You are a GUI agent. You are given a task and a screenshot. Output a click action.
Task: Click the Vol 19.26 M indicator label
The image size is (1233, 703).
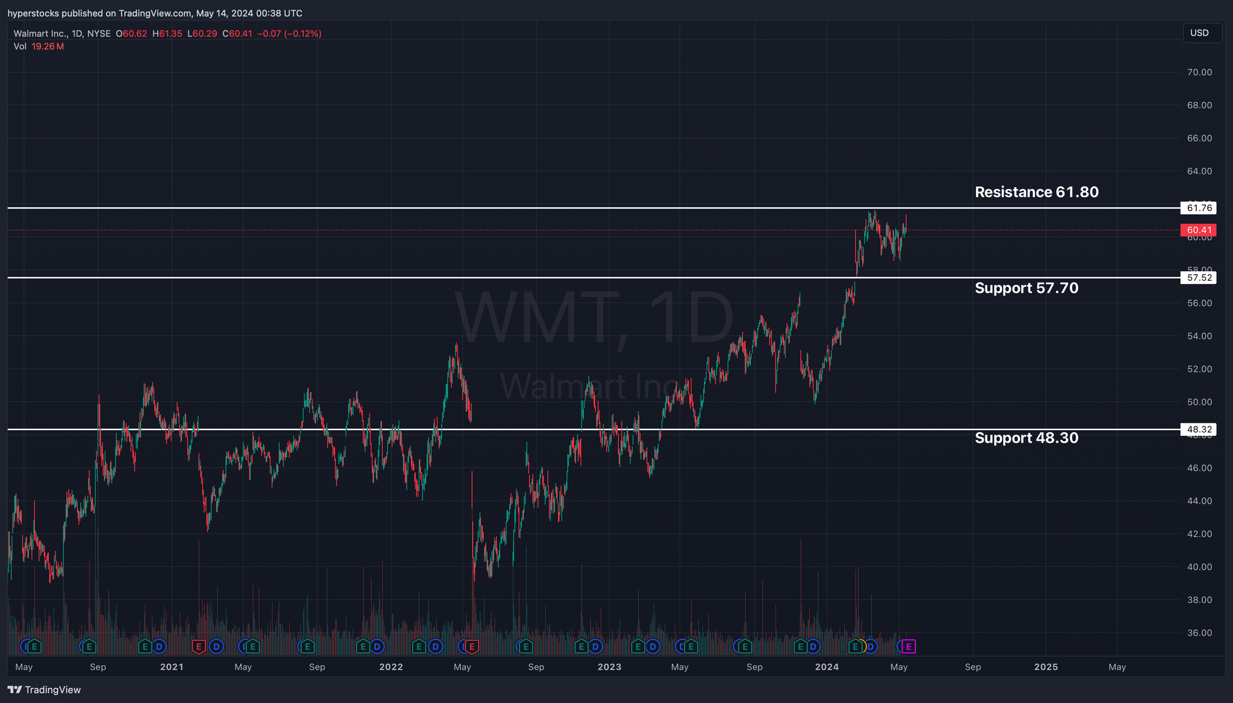coord(39,46)
